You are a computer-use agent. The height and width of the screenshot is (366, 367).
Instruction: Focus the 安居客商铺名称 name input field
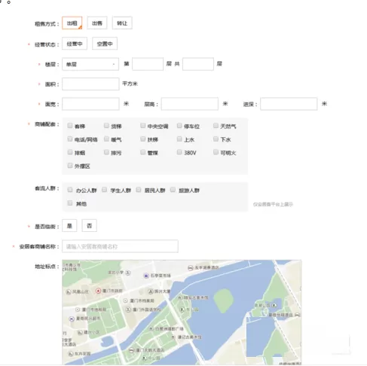120,246
